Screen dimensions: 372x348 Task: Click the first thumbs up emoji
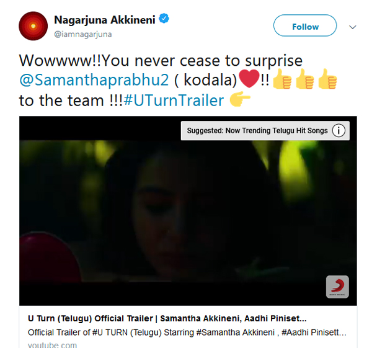pyautogui.click(x=282, y=79)
